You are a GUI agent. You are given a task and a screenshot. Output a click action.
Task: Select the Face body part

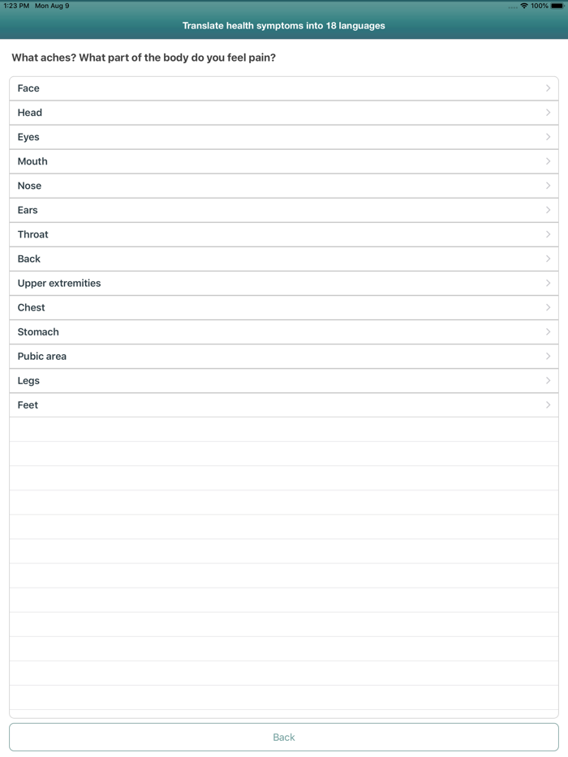[x=284, y=88]
